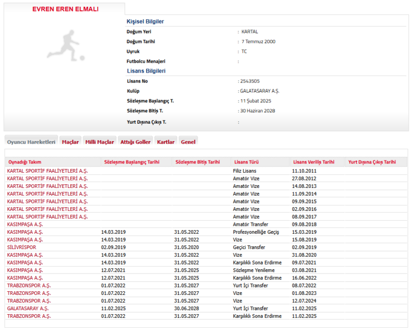Open the Genel tab
This screenshot has width=418, height=334.
pyautogui.click(x=188, y=142)
